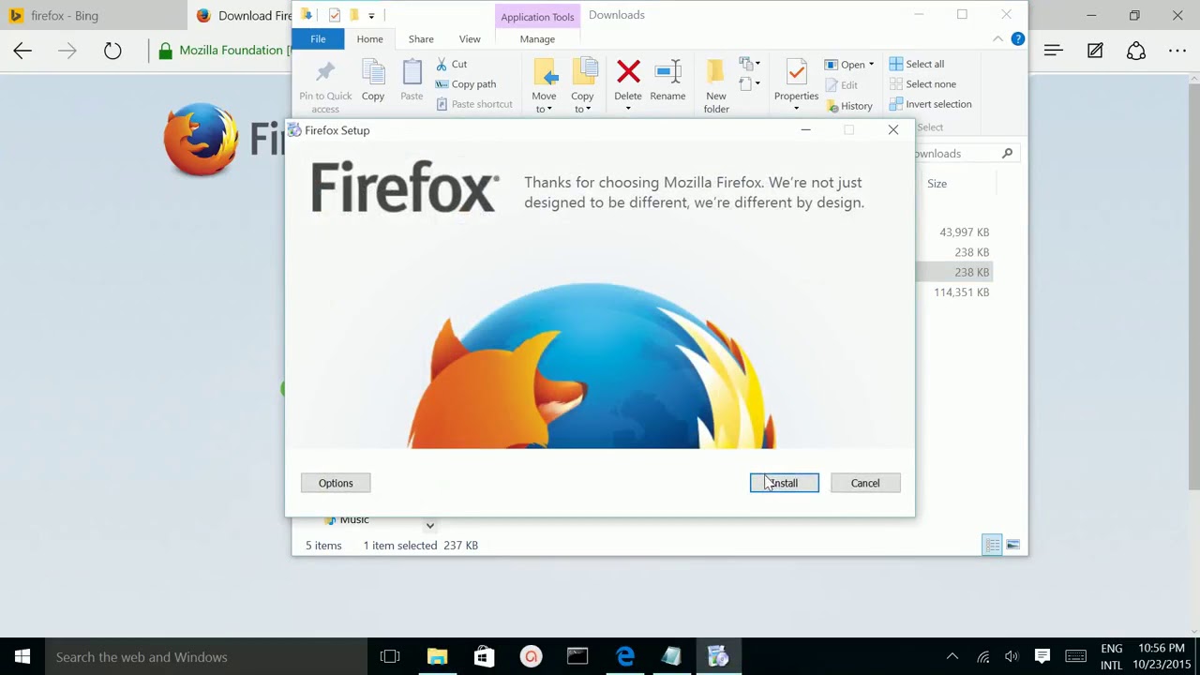
Task: Collapse the Explorer ribbon chevron
Action: (x=997, y=38)
